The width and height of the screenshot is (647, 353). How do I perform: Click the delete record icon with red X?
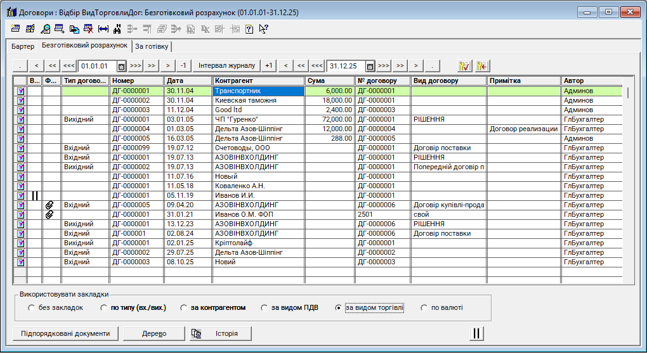89,29
